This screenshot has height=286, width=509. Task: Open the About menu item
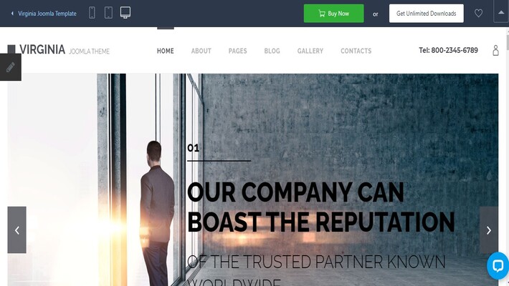click(201, 51)
